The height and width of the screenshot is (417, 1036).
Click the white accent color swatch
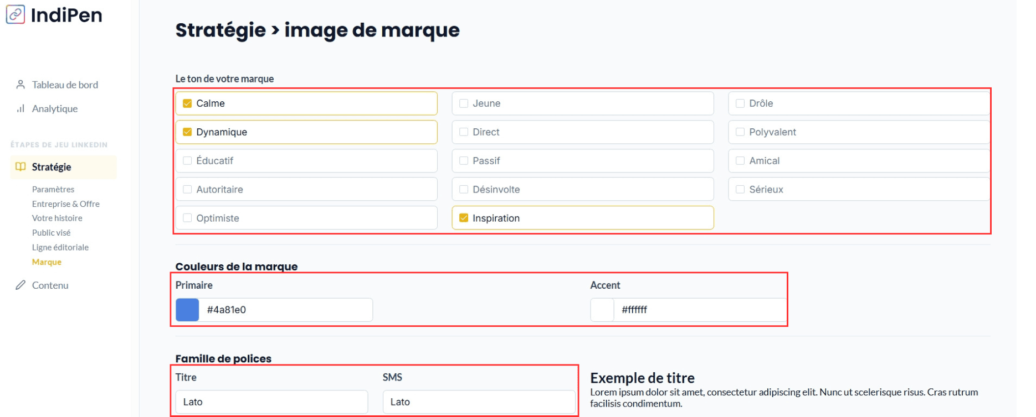602,310
